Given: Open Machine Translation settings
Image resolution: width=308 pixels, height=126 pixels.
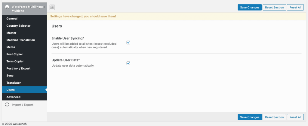Looking at the screenshot, I should (21, 40).
